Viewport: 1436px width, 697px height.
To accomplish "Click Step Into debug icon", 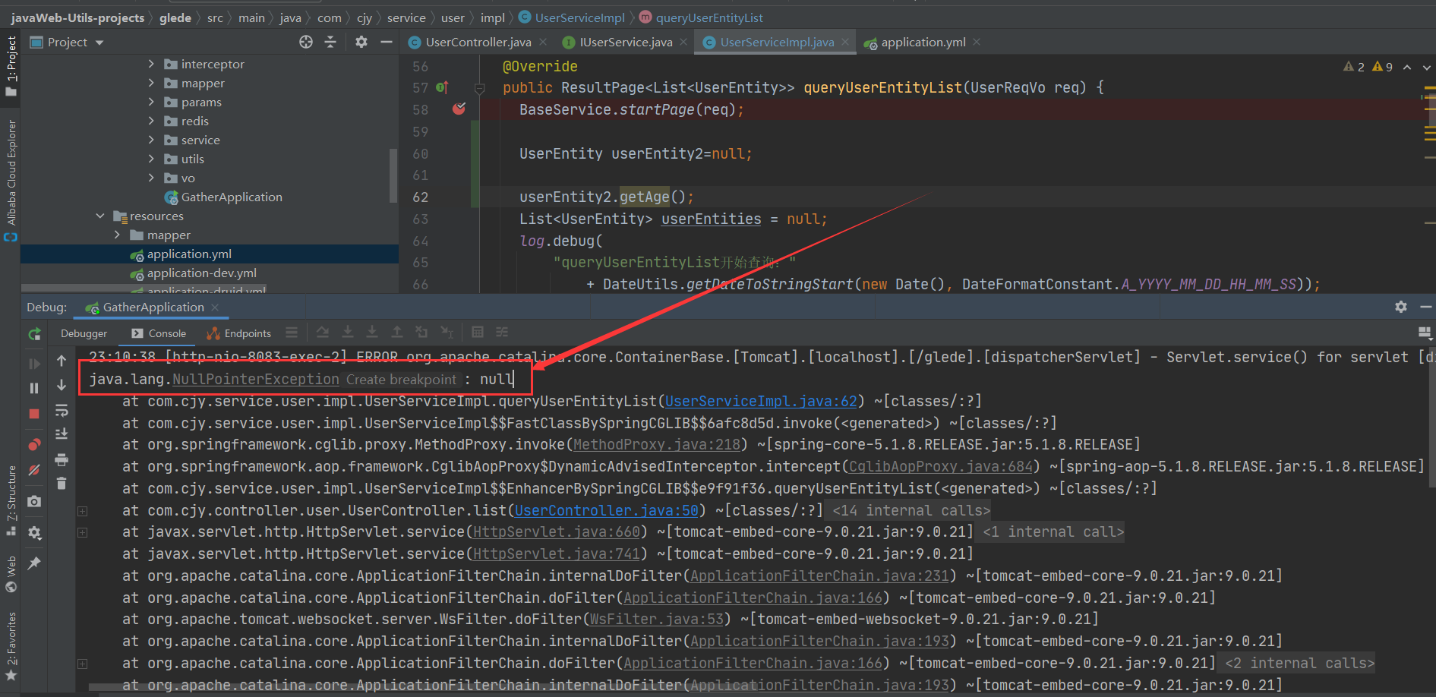I will 348,333.
